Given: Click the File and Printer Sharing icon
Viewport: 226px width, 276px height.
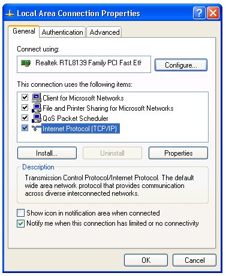Looking at the screenshot, I should pyautogui.click(x=37, y=108).
